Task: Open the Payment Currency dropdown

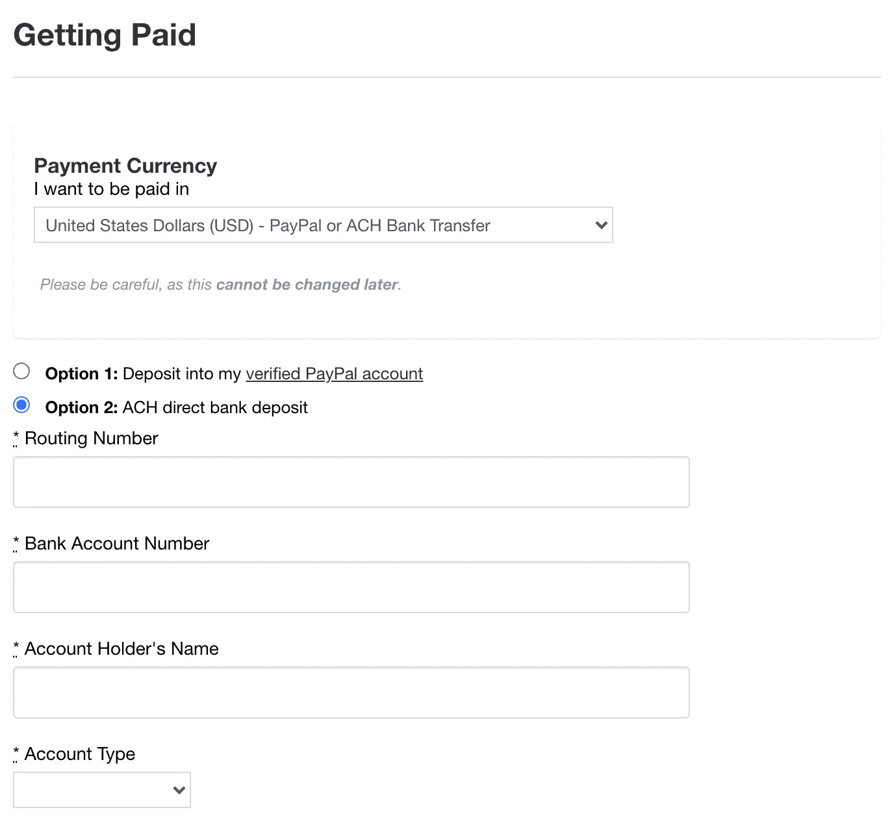Action: pyautogui.click(x=323, y=225)
